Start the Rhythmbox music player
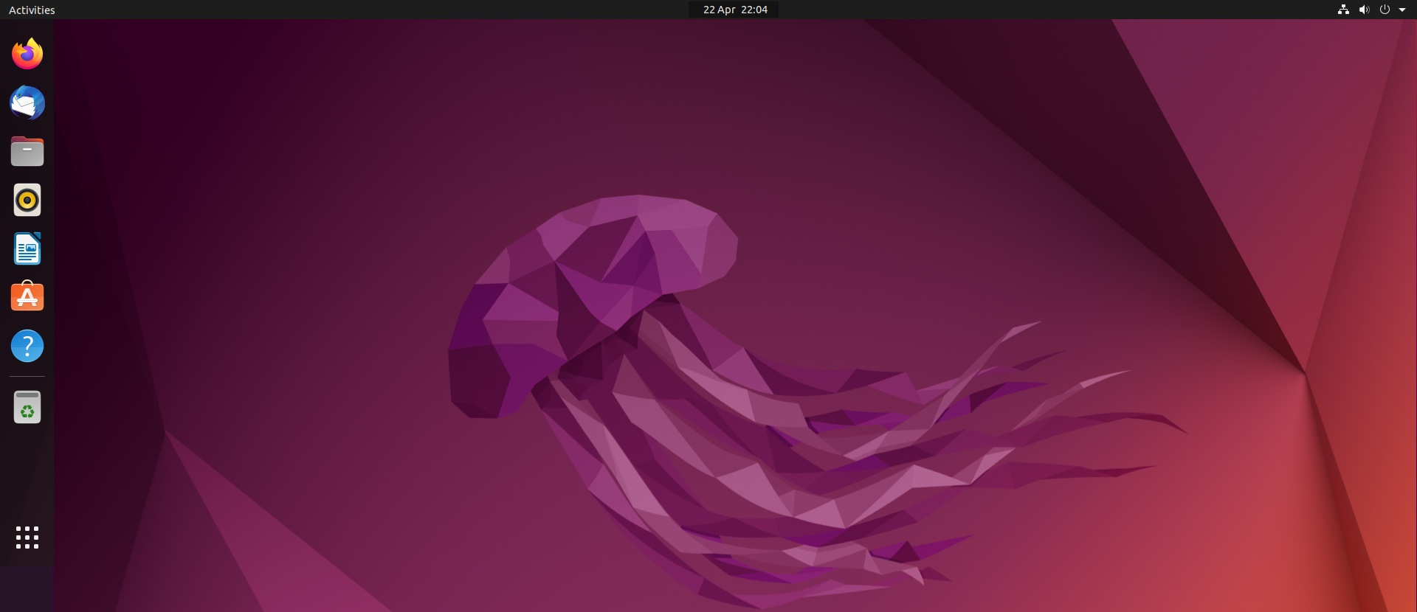The image size is (1417, 612). pyautogui.click(x=27, y=200)
